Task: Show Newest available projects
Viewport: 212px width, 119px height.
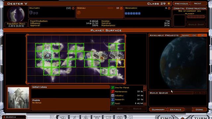Action: [185, 35]
